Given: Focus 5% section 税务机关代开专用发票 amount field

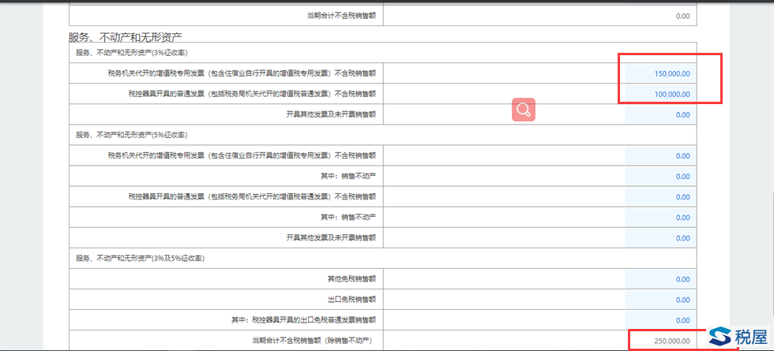Looking at the screenshot, I should 660,156.
